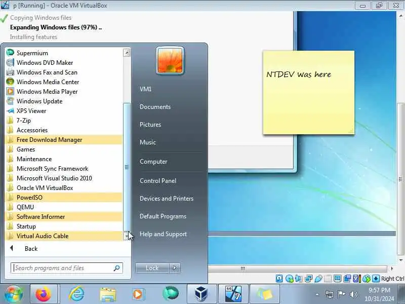
Task: Open Control Panel from Start menu
Action: (x=158, y=181)
